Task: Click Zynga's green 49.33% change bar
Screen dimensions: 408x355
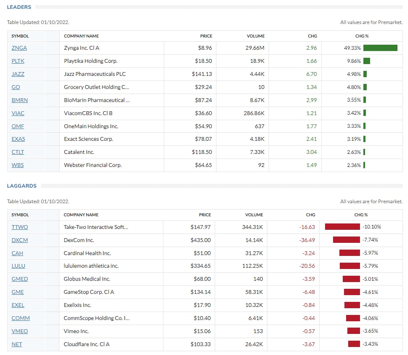Action: click(x=380, y=48)
